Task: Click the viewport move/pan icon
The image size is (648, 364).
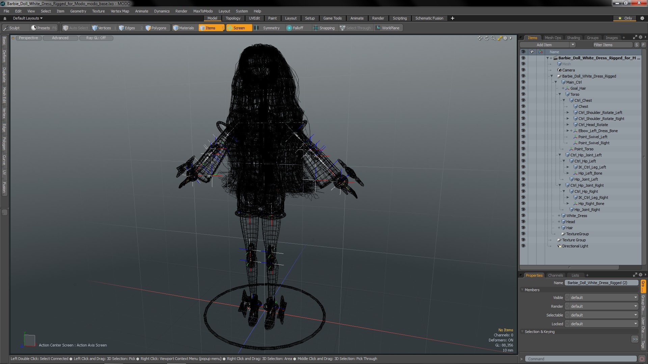Action: tap(480, 38)
